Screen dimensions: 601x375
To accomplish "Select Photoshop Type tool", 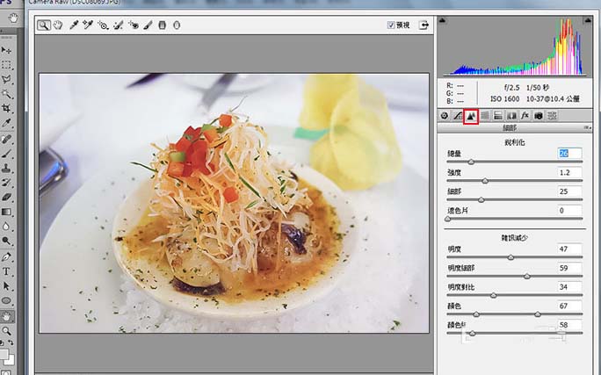I will pos(6,271).
